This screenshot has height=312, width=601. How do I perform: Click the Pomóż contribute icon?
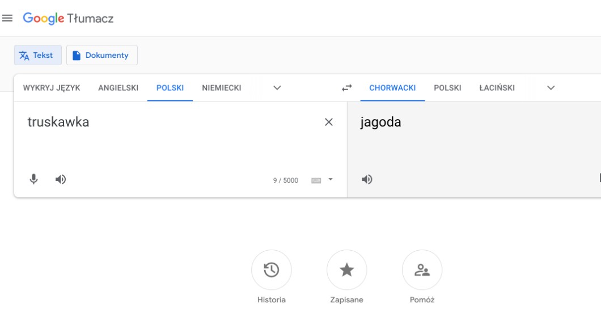pyautogui.click(x=422, y=270)
